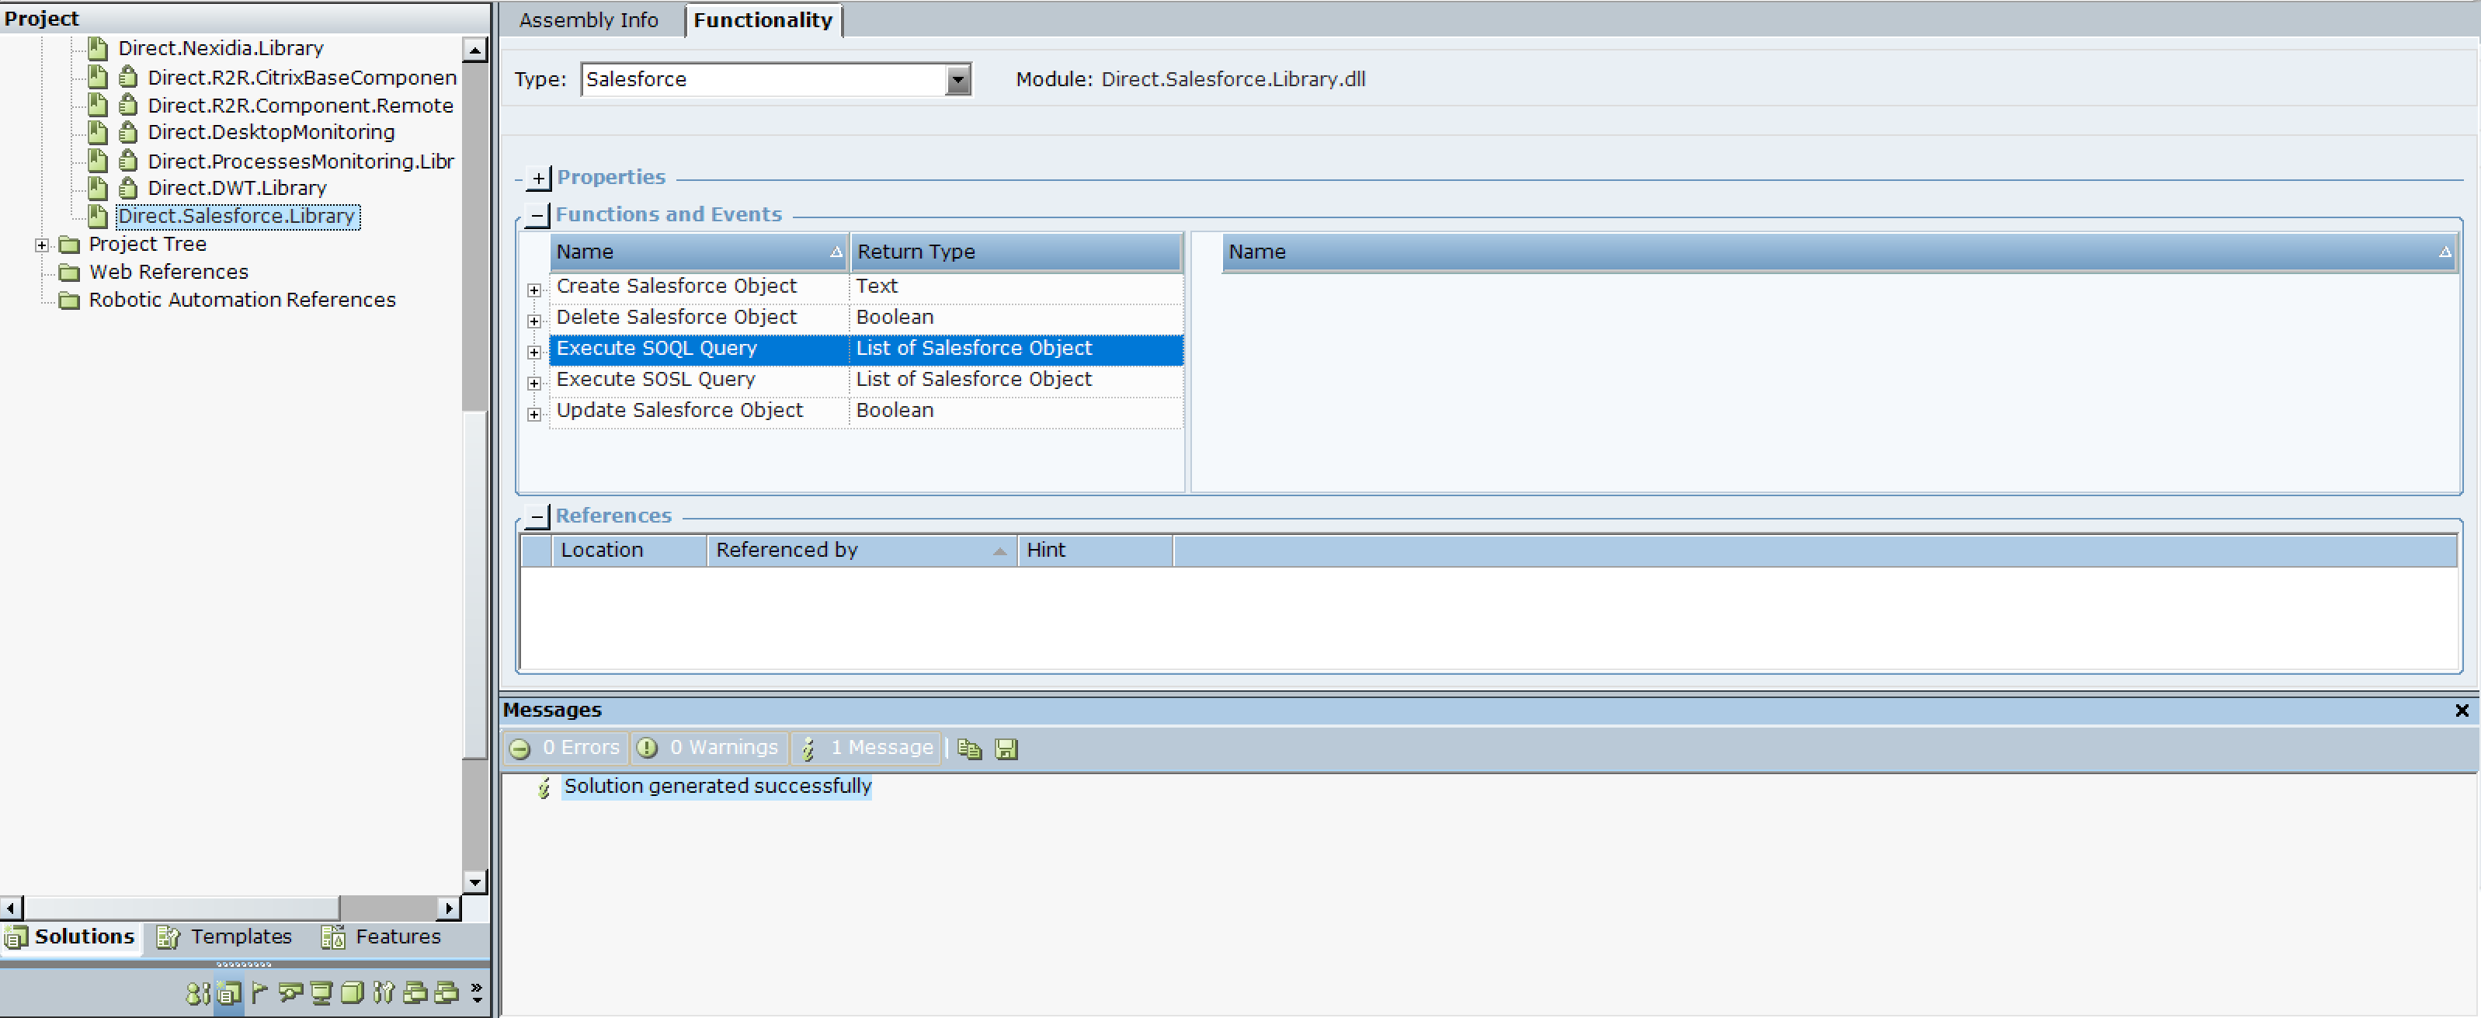The width and height of the screenshot is (2481, 1018).
Task: Click the document icon of Direct.Salesforce.Library
Action: [x=97, y=216]
